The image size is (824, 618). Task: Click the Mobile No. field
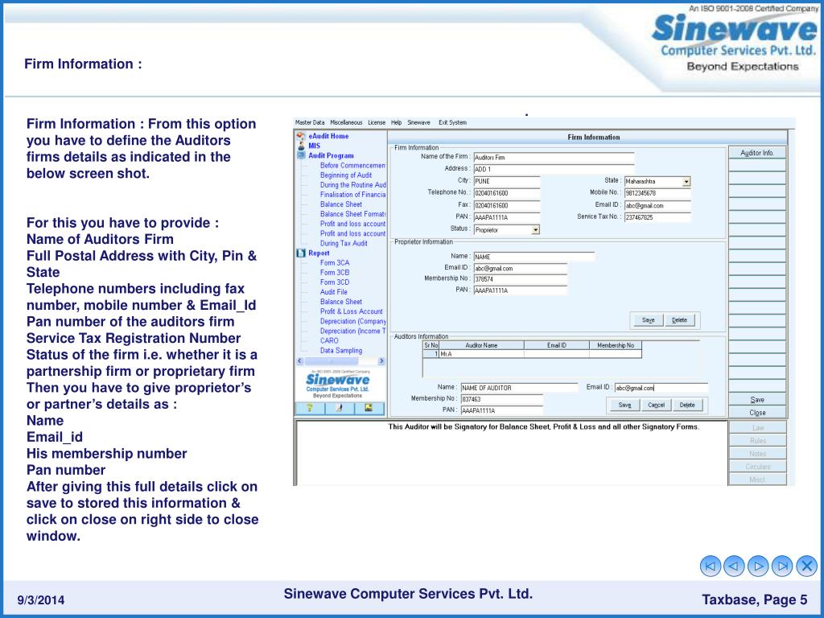pos(657,193)
